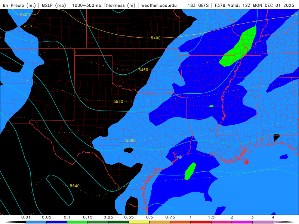Select bright green legend swatch between 0.1 and 0.15
299x224 pixels.
(x=77, y=222)
